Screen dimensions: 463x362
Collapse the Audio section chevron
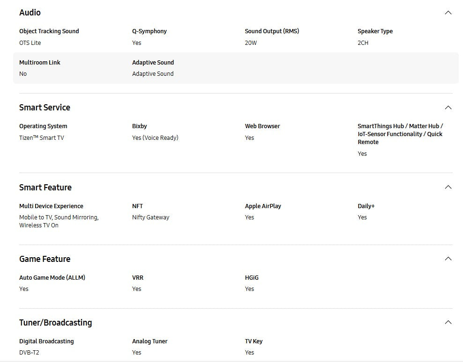point(448,13)
